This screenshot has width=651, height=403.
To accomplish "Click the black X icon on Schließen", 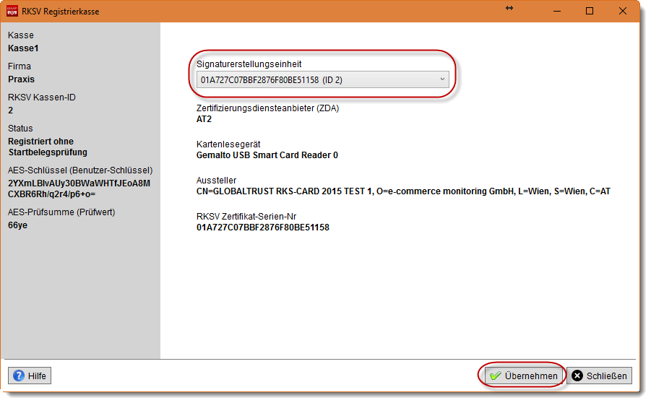I will pyautogui.click(x=577, y=376).
